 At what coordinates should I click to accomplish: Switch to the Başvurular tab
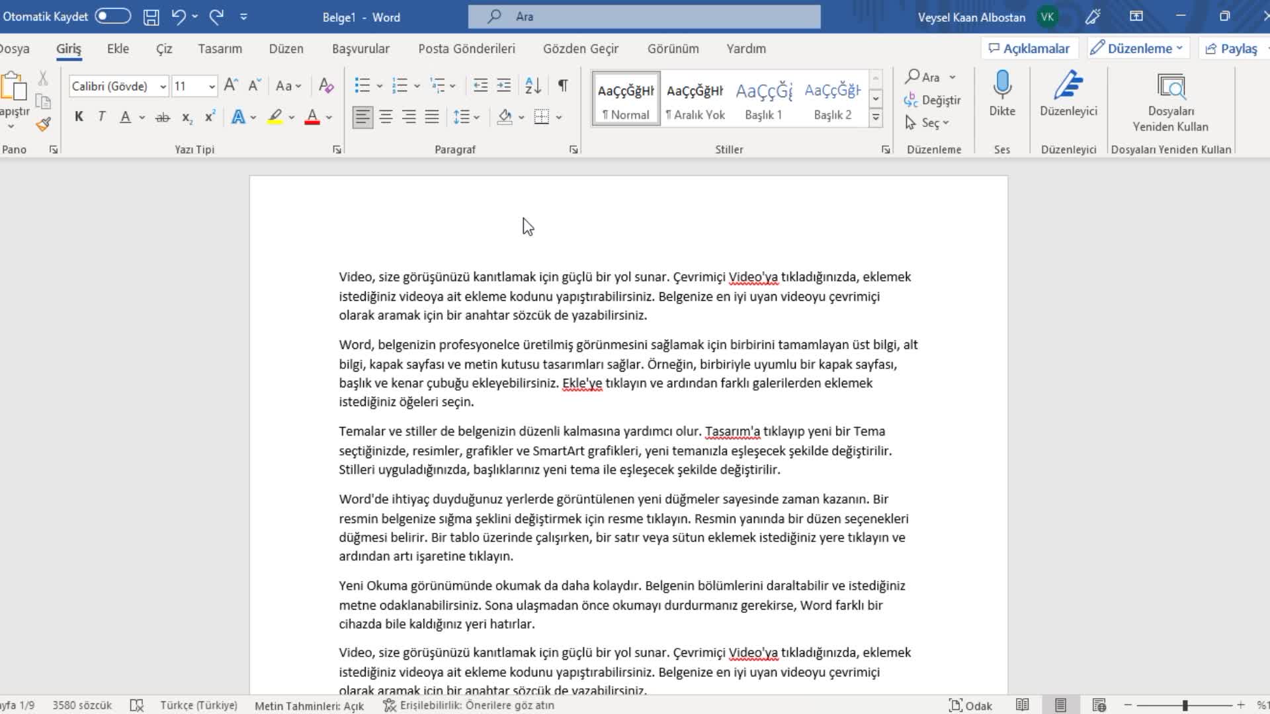[x=360, y=48]
